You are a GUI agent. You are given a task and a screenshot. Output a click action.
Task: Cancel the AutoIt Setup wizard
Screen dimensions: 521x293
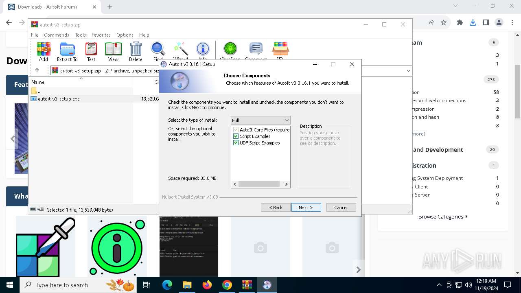[341, 208]
